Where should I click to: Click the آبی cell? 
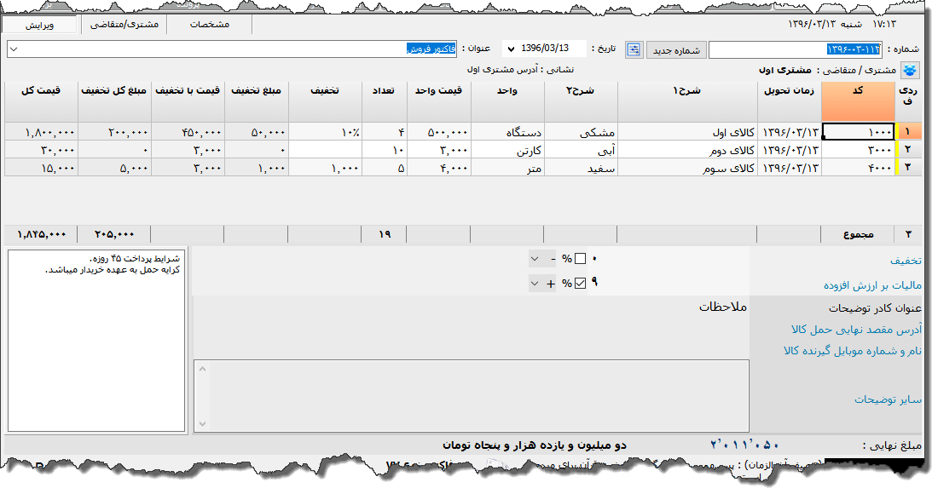click(x=581, y=150)
